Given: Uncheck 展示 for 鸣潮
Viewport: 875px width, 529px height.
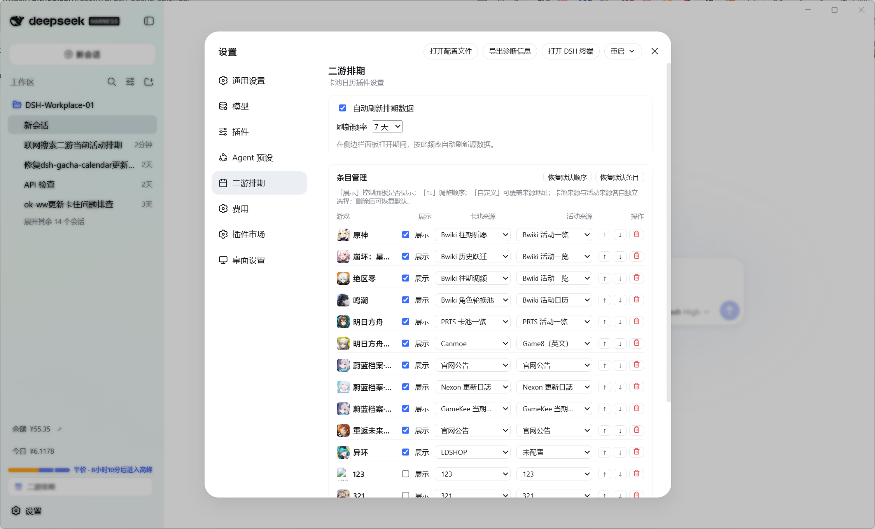Looking at the screenshot, I should click(x=406, y=300).
